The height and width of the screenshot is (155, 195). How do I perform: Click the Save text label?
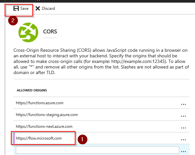click(x=24, y=9)
